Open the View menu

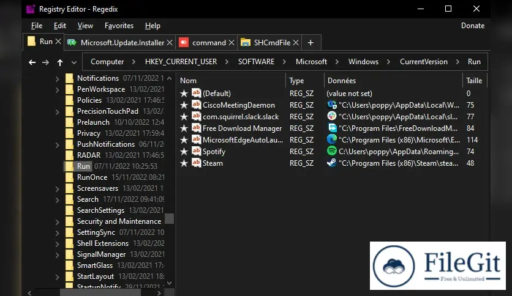pyautogui.click(x=85, y=26)
